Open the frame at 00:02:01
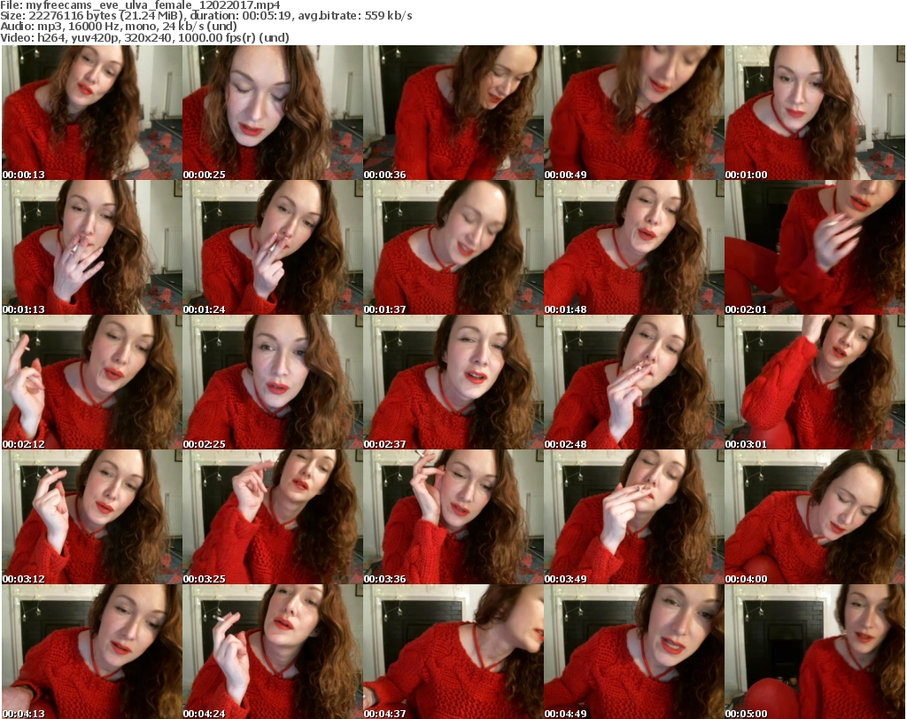907x719 pixels. (x=815, y=247)
